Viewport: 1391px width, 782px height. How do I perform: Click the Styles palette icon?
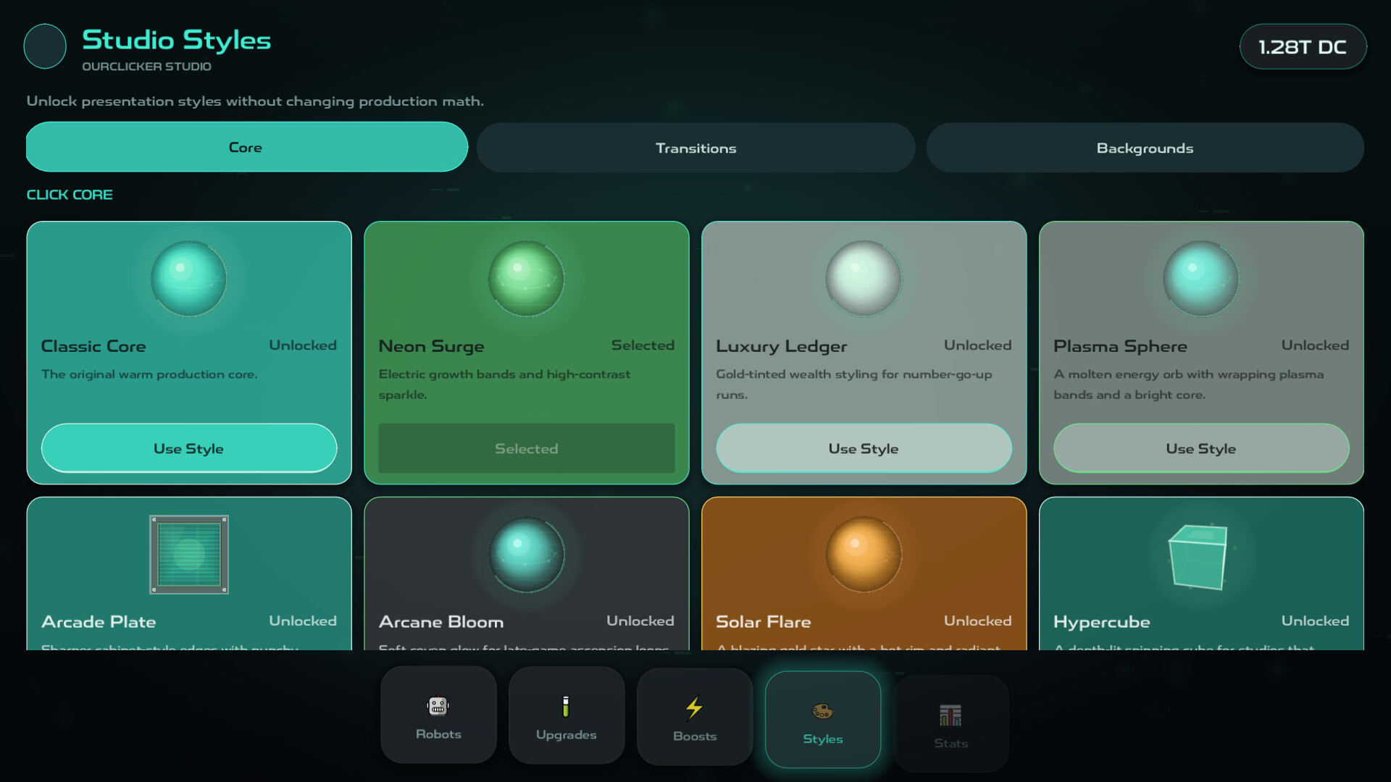click(x=822, y=711)
